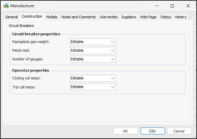Close the Manufacturer window
The height and width of the screenshot is (139, 197).
point(188,6)
